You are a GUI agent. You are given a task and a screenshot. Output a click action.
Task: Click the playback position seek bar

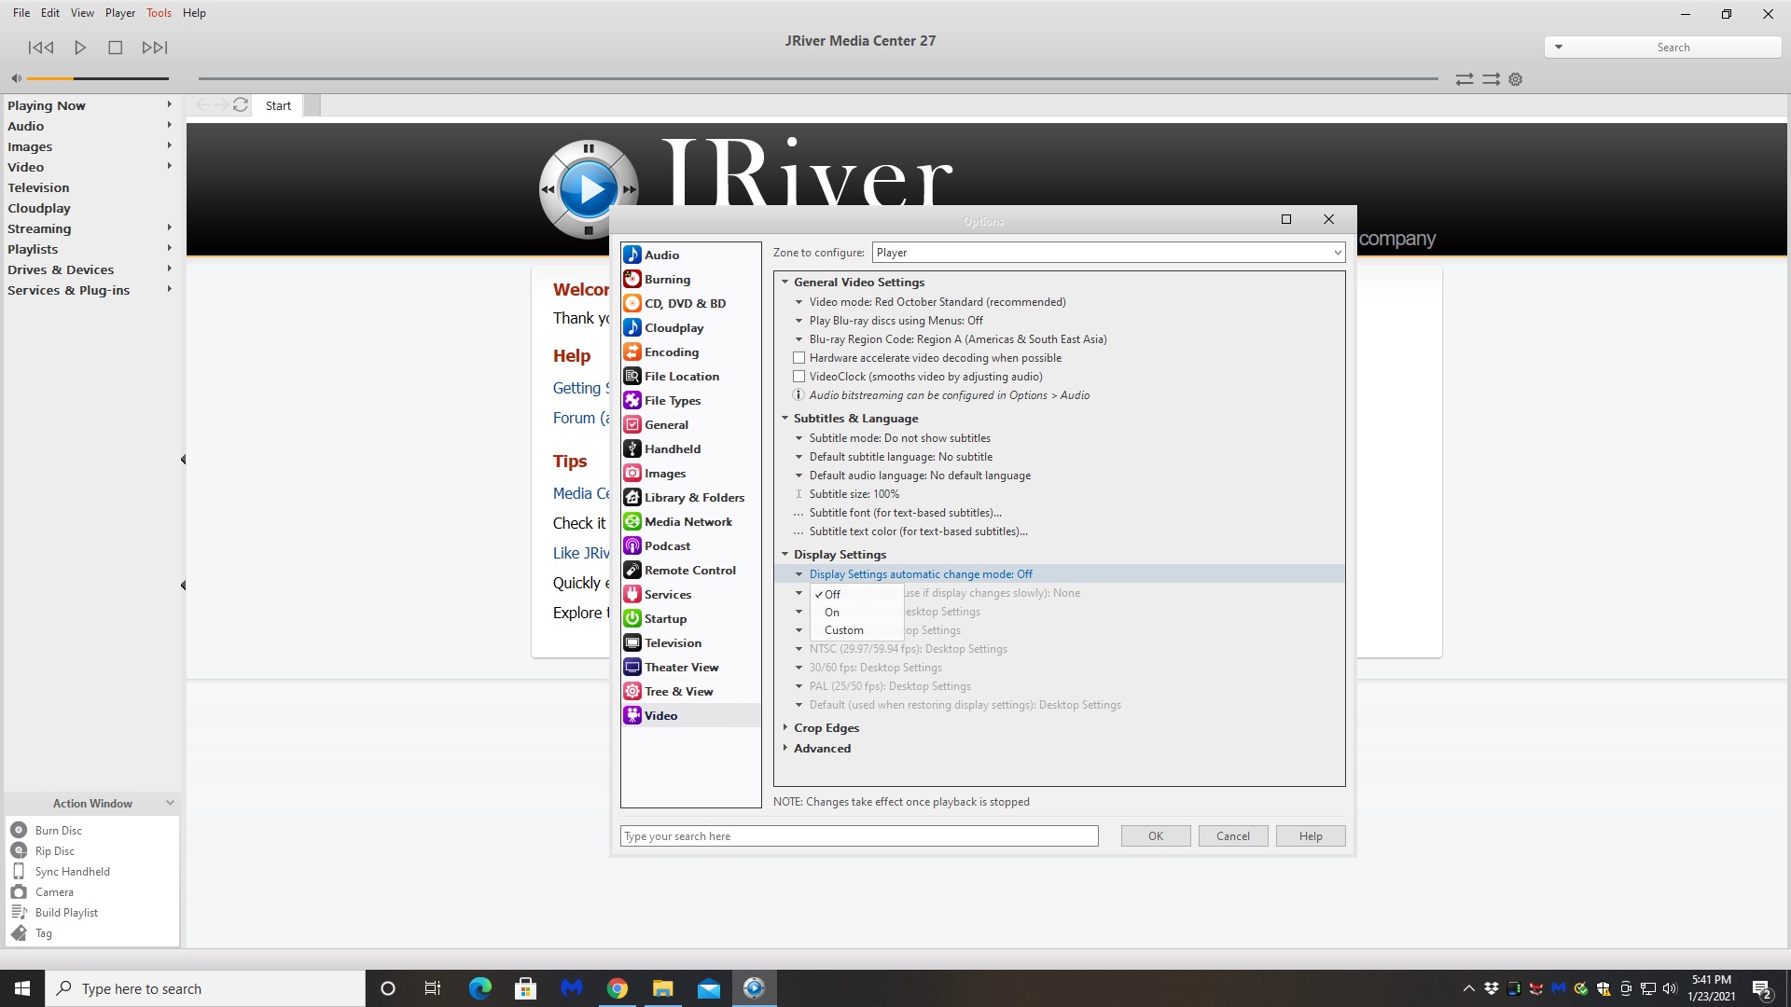[x=818, y=78]
